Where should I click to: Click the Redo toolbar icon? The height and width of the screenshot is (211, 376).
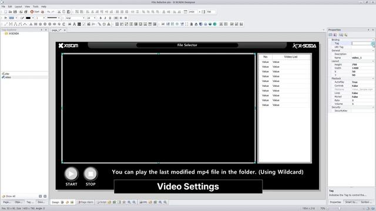pyautogui.click(x=53, y=12)
